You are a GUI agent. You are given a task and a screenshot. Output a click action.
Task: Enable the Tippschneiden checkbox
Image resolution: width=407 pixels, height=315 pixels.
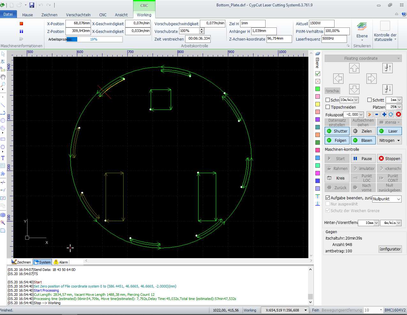click(328, 107)
